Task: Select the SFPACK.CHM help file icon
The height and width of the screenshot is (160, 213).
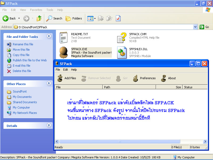Action: click(122, 38)
